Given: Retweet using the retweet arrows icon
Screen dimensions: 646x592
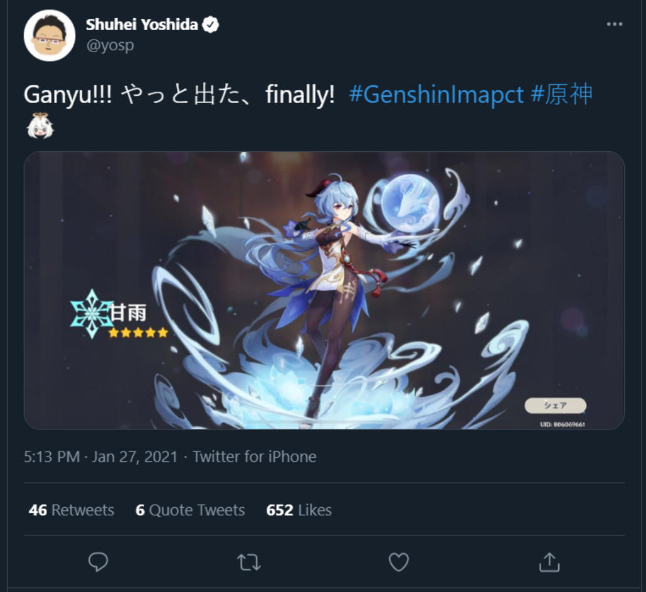Looking at the screenshot, I should [x=249, y=562].
